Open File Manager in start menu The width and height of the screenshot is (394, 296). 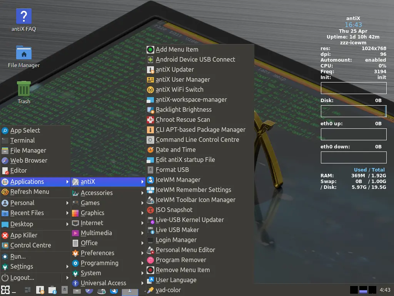tap(35, 151)
